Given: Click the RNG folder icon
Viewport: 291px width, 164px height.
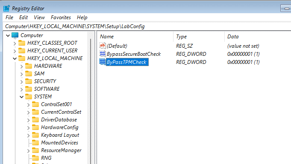Looking at the screenshot, I should coord(35,158).
